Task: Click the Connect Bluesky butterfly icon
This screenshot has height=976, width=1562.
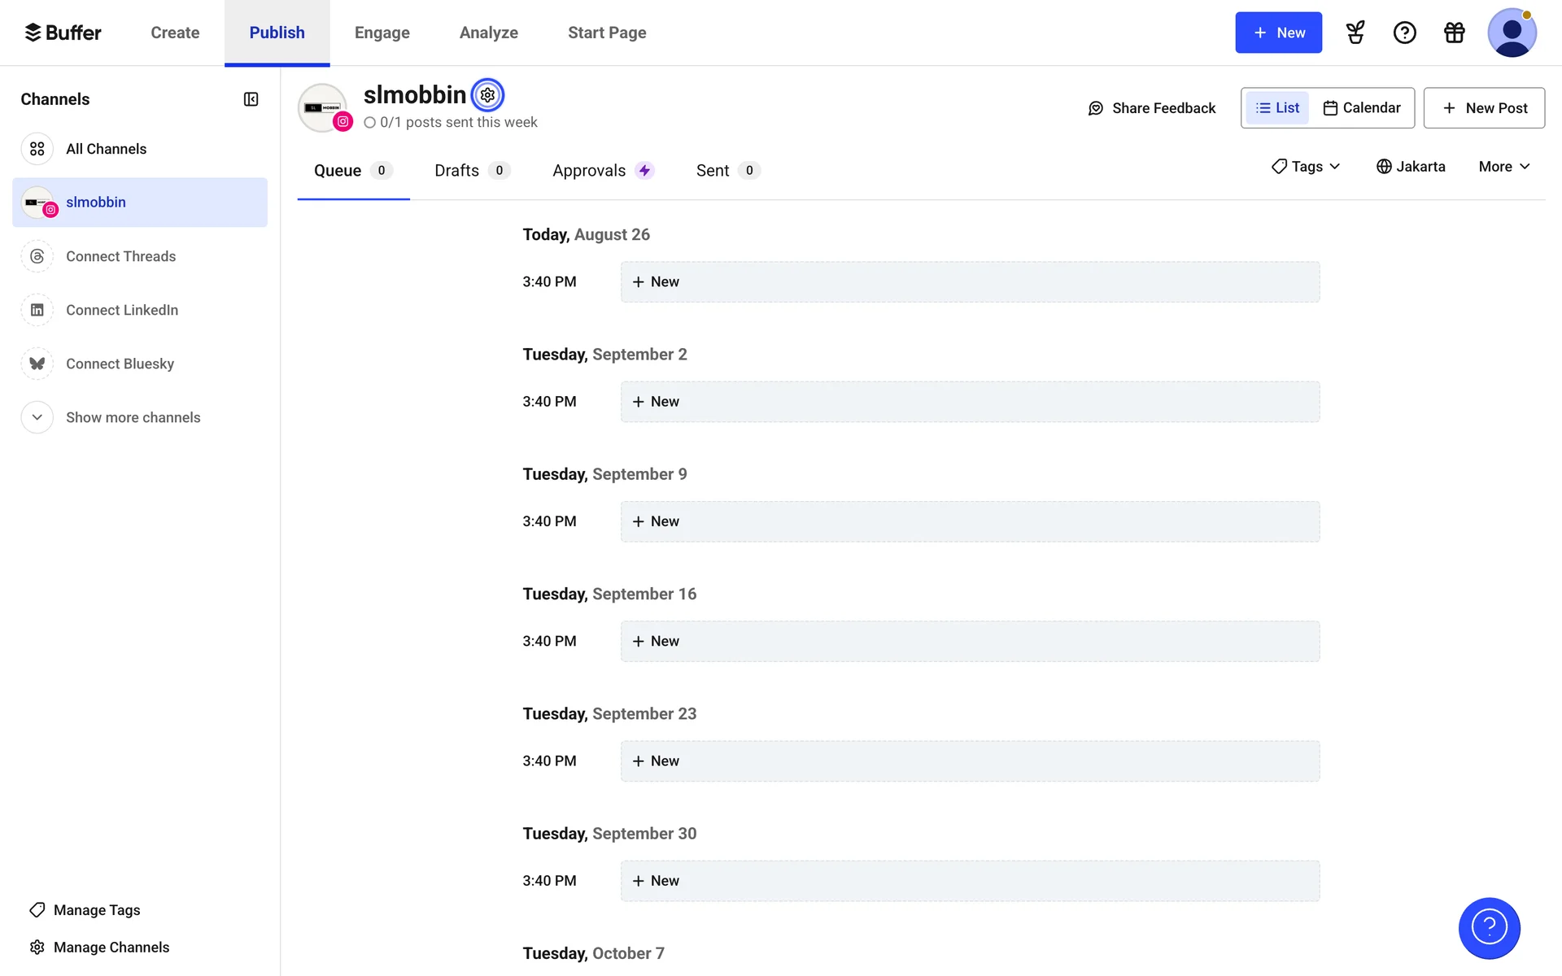Action: 37,364
